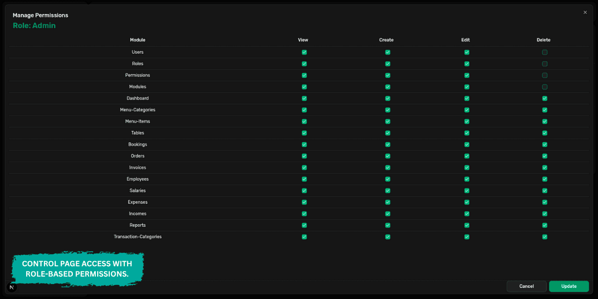
Task: Disable Create permission for Menu-Categories
Action: point(387,110)
